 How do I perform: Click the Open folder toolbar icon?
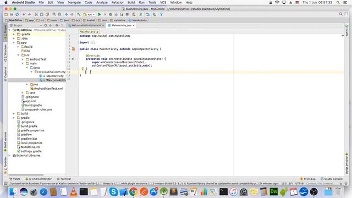pyautogui.click(x=6, y=14)
